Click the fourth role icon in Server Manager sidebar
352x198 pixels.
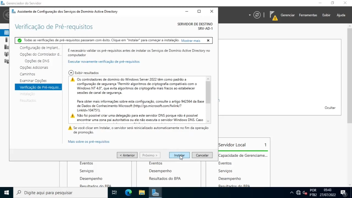[6, 54]
